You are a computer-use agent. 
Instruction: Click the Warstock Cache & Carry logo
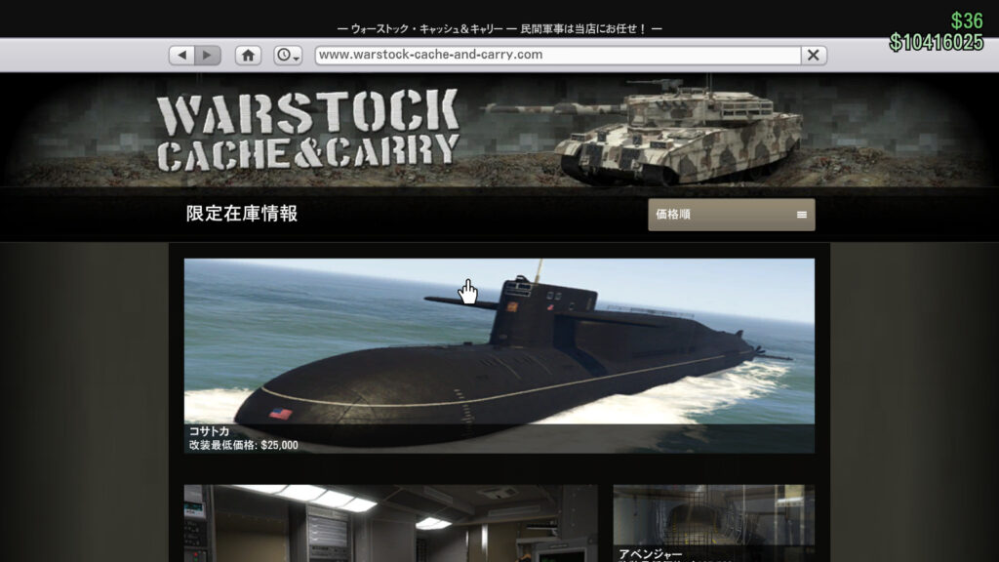pos(312,130)
